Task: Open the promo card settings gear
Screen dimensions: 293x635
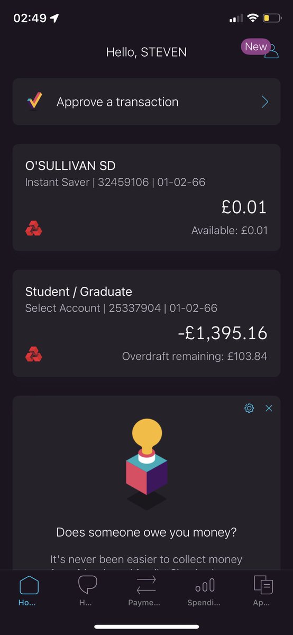Action: point(249,408)
